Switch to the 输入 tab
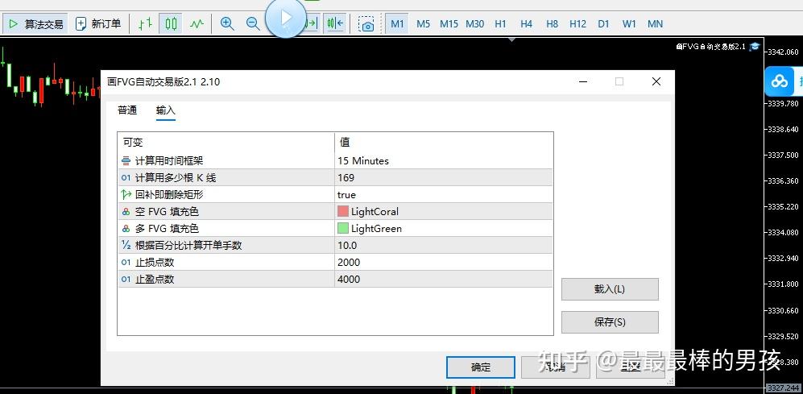The width and height of the screenshot is (803, 394). coord(165,110)
